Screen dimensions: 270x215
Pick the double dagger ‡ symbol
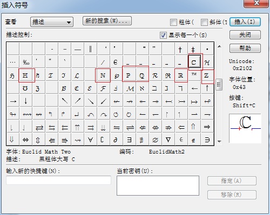click(x=194, y=49)
